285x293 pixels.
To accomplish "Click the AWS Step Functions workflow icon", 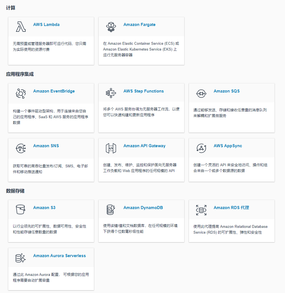I will [111, 93].
